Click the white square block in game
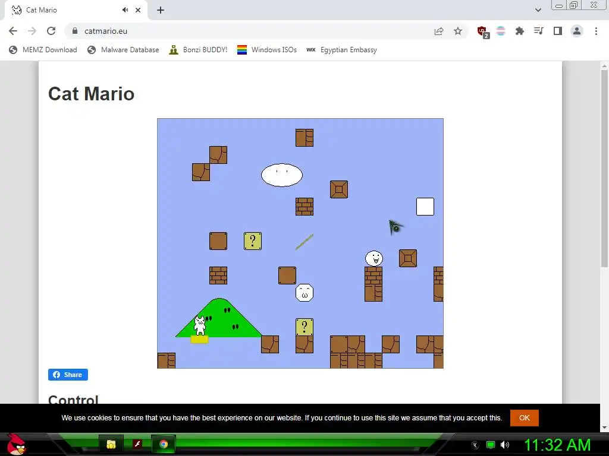 coord(425,207)
